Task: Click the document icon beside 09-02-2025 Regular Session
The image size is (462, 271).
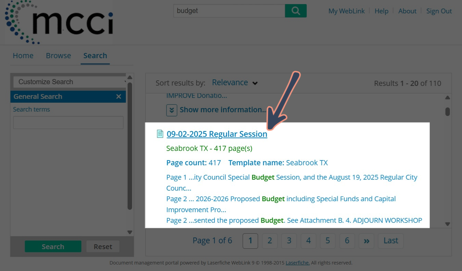Action: click(x=160, y=134)
